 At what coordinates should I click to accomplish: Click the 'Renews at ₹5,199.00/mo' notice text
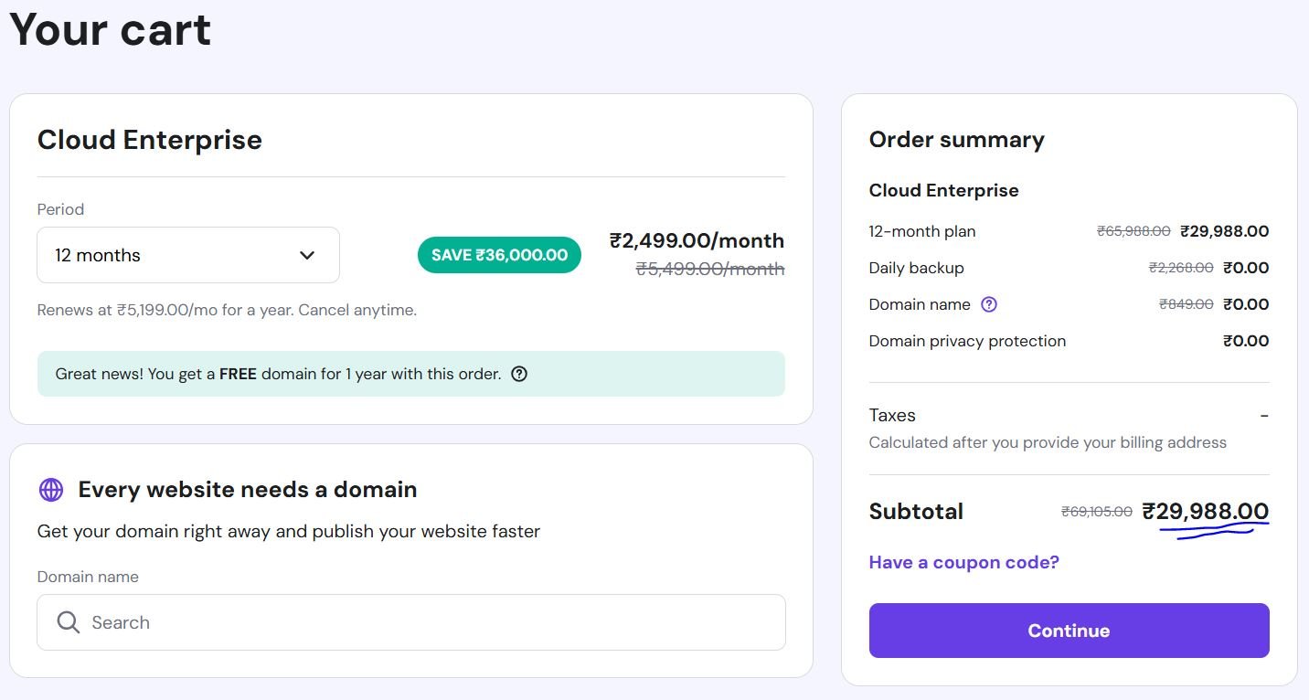click(227, 310)
